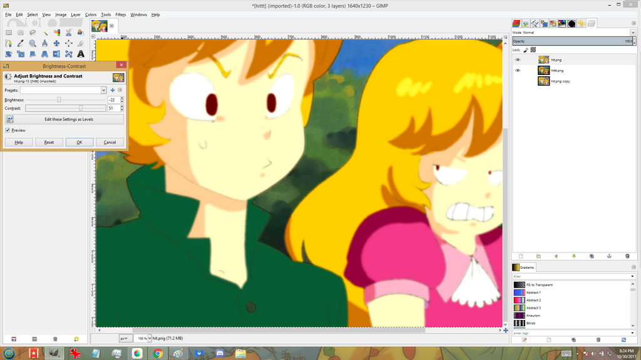This screenshot has width=641, height=360.
Task: Add current settings to presets favorites
Action: (x=113, y=90)
